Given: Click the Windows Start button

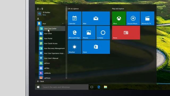Looking at the screenshot, I should 38,87.
